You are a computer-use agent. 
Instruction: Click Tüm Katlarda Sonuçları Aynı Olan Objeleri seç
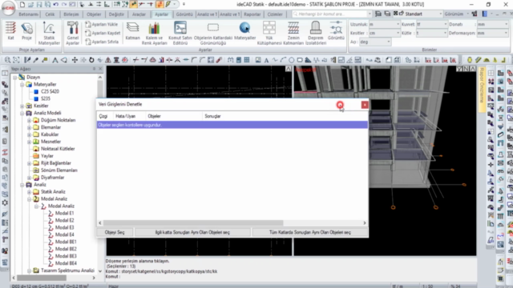pos(310,232)
